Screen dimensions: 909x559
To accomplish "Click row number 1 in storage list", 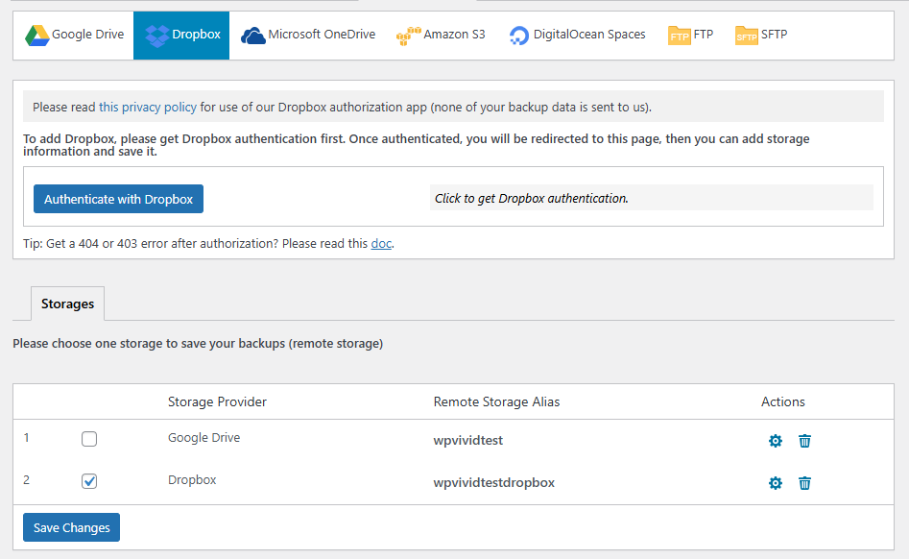I will pos(26,438).
